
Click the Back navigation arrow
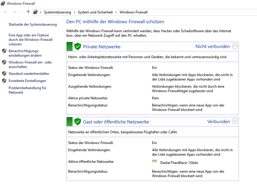(x=6, y=12)
